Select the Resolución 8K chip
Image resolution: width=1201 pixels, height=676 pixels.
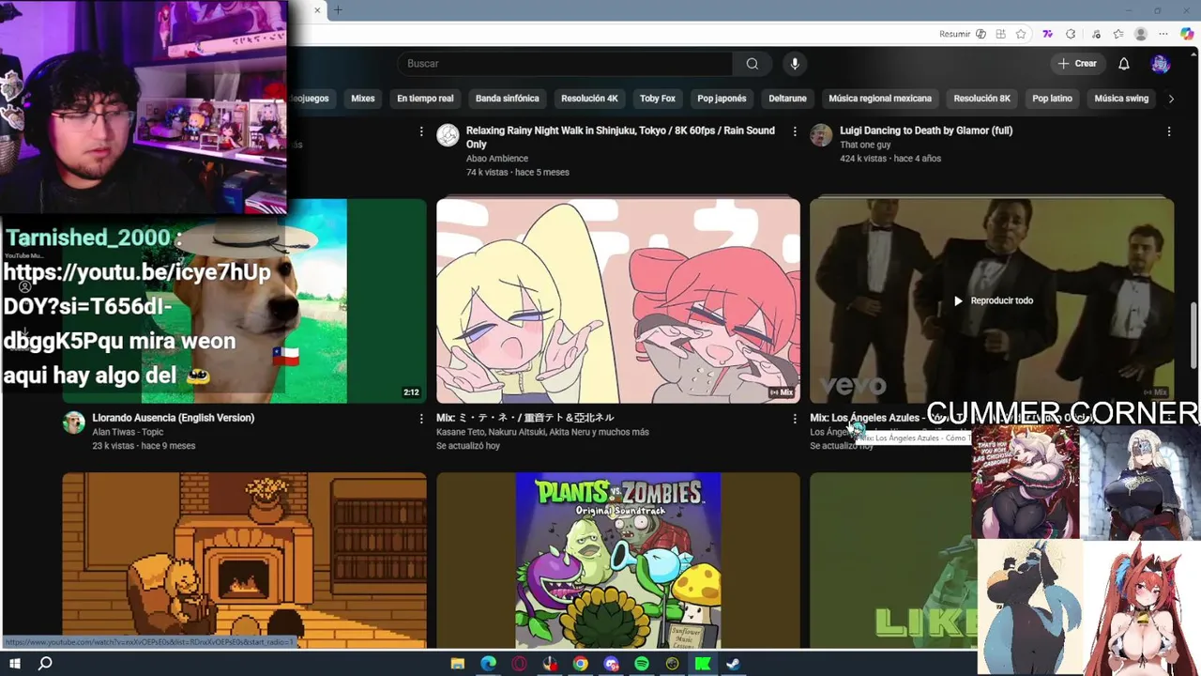982,99
